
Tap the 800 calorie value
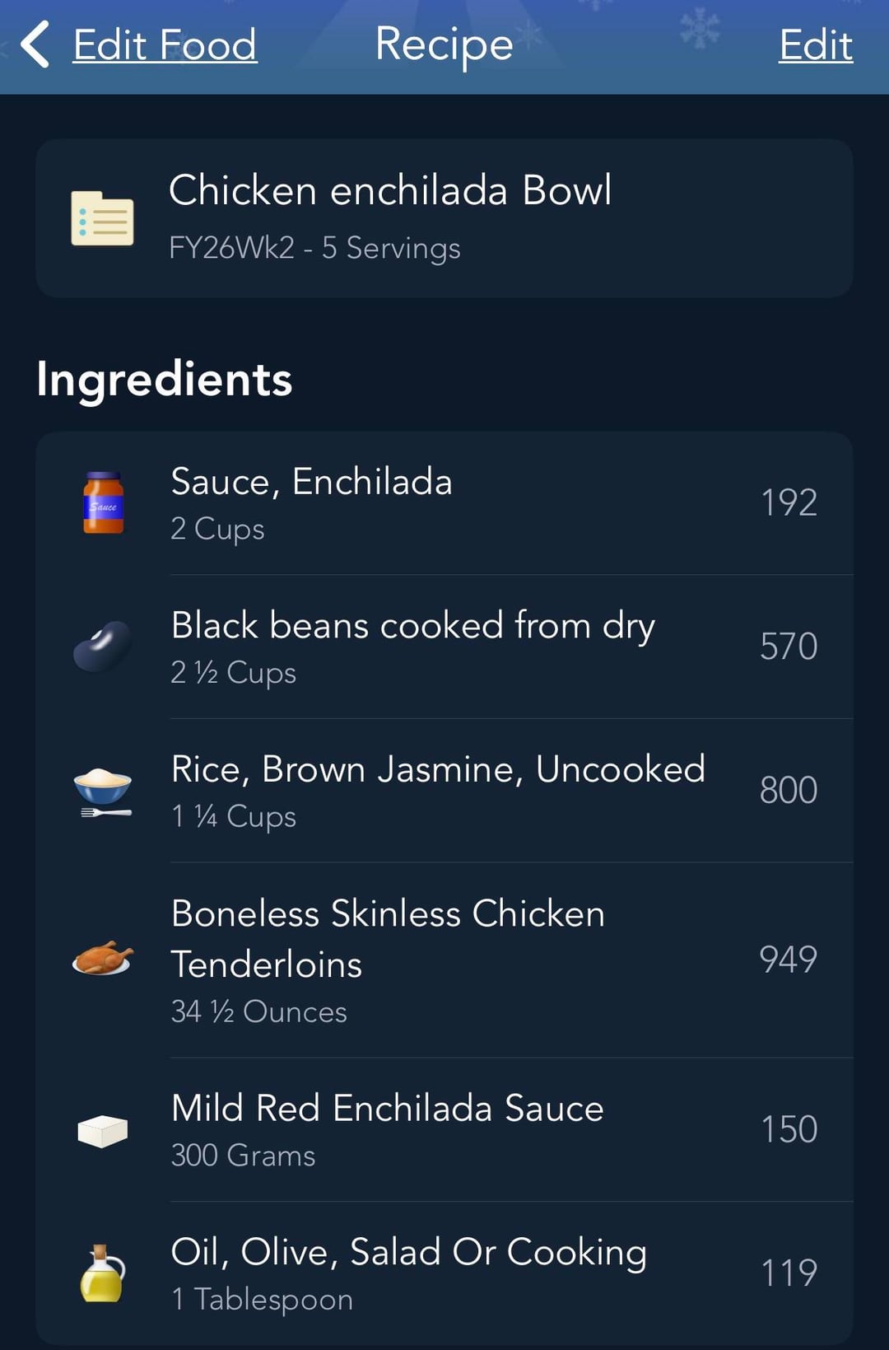click(x=788, y=791)
